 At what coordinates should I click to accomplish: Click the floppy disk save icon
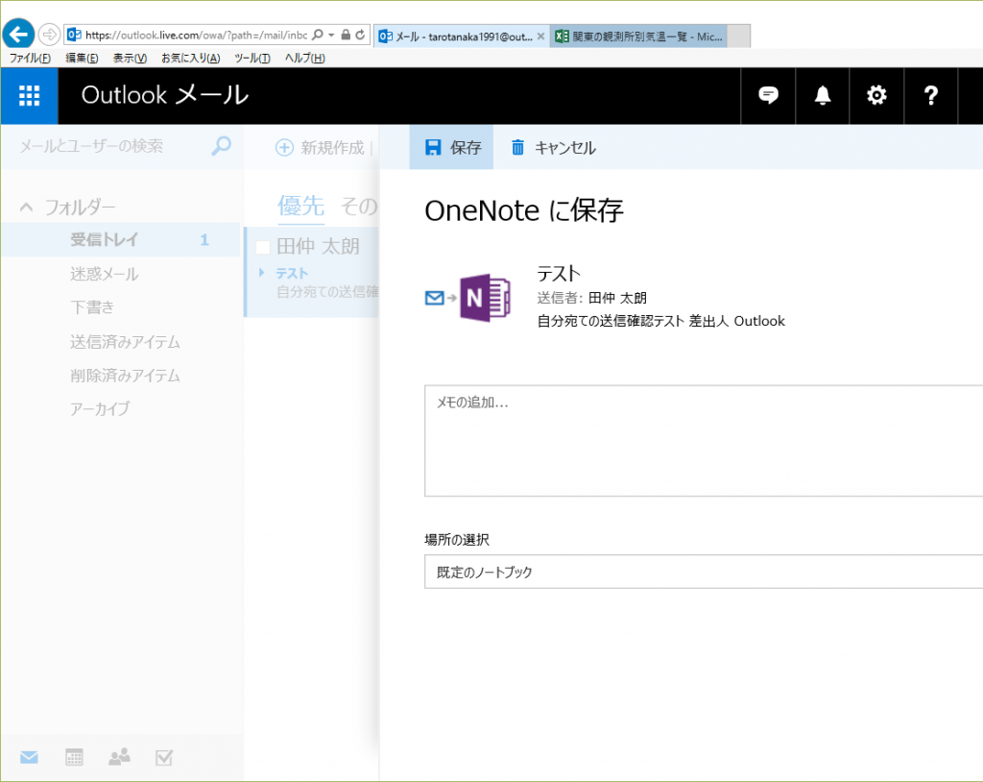433,148
